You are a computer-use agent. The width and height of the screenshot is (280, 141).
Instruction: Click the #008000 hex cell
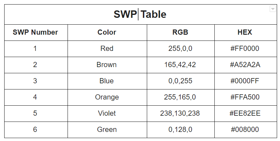(246, 130)
